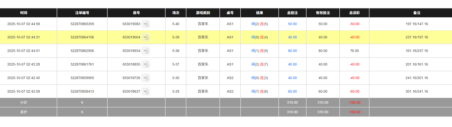
Task: Click the result cell 闲(1) 庄(9)
Action: coord(259,51)
